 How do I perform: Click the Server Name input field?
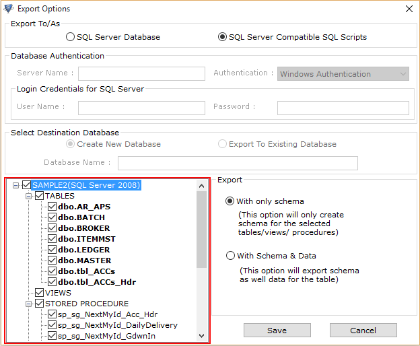tap(142, 73)
